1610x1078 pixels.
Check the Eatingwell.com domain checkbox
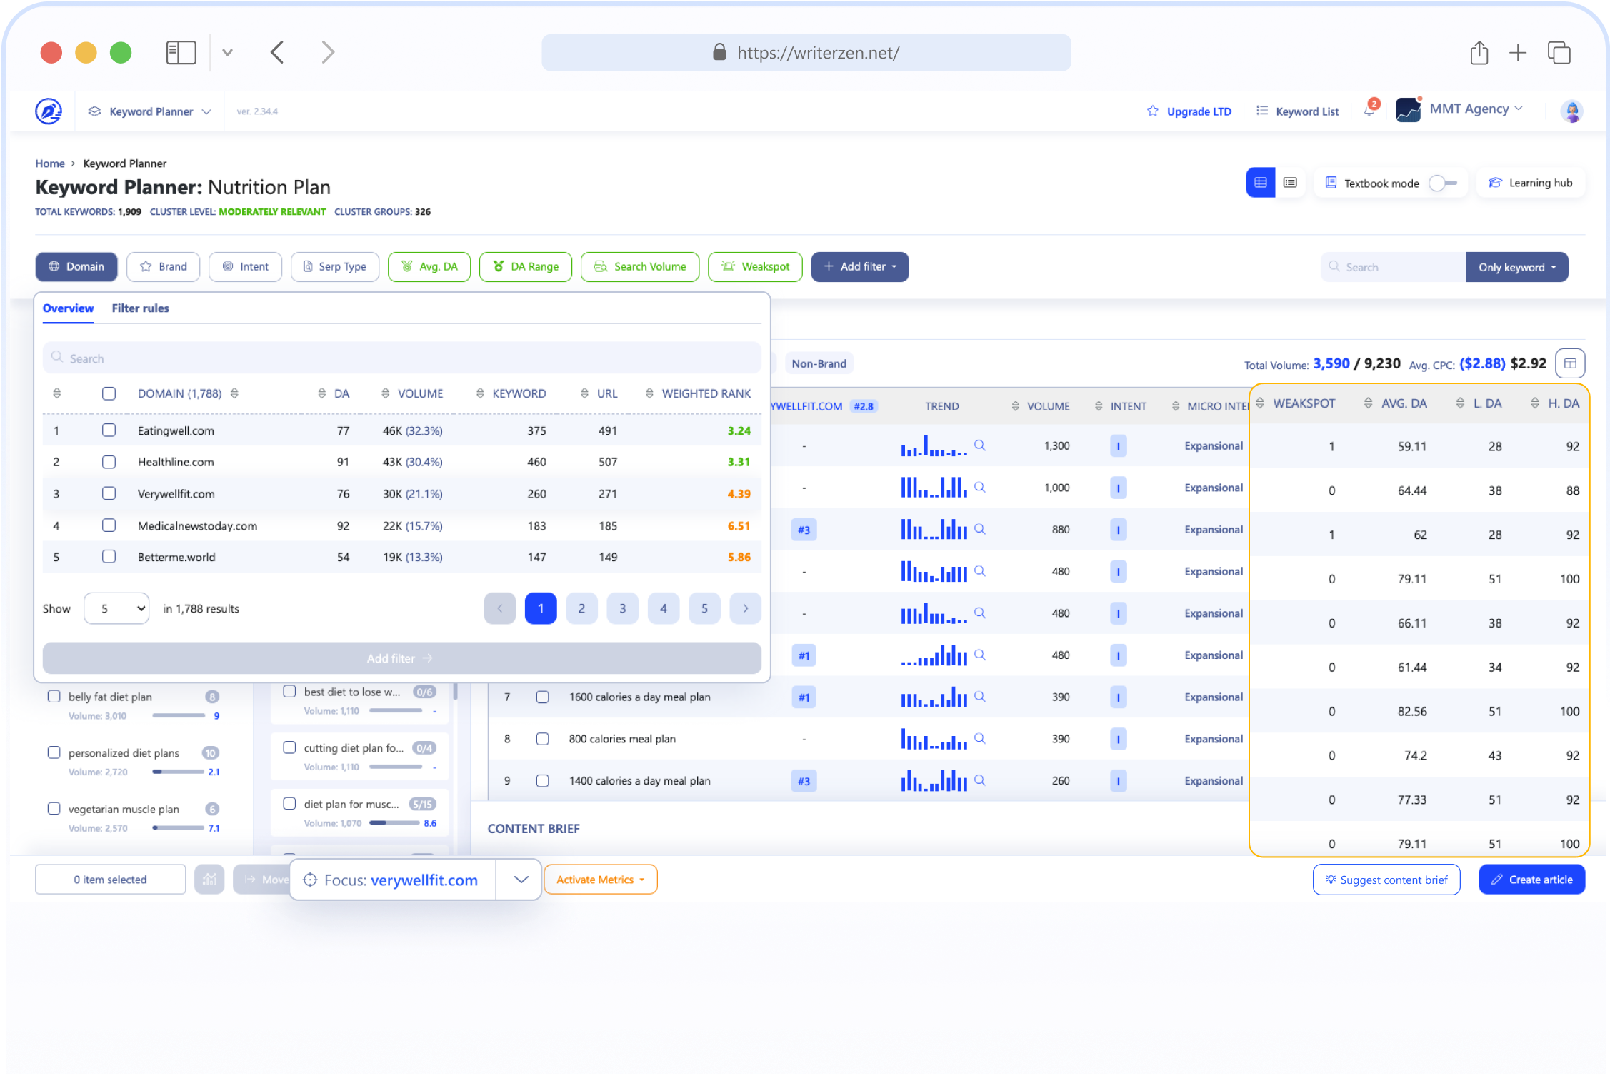[109, 430]
